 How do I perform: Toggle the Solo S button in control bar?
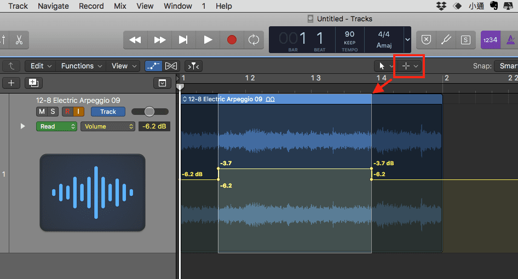pyautogui.click(x=466, y=40)
